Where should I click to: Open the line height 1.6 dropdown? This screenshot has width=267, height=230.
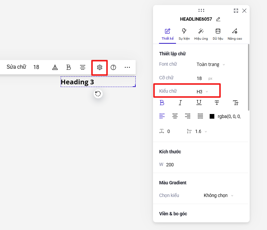pyautogui.click(x=201, y=131)
